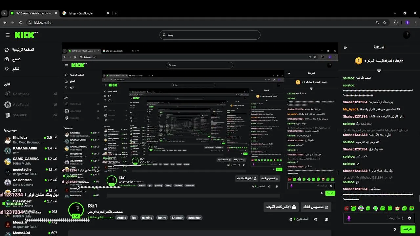Viewport: 420px width, 236px height.
Task: Open recommended channel moustache
Action: (x=31, y=171)
